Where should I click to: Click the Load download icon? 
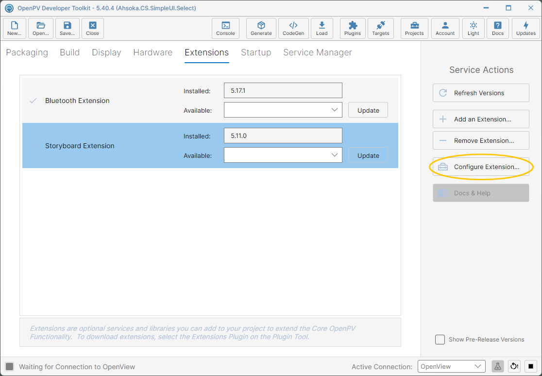322,28
